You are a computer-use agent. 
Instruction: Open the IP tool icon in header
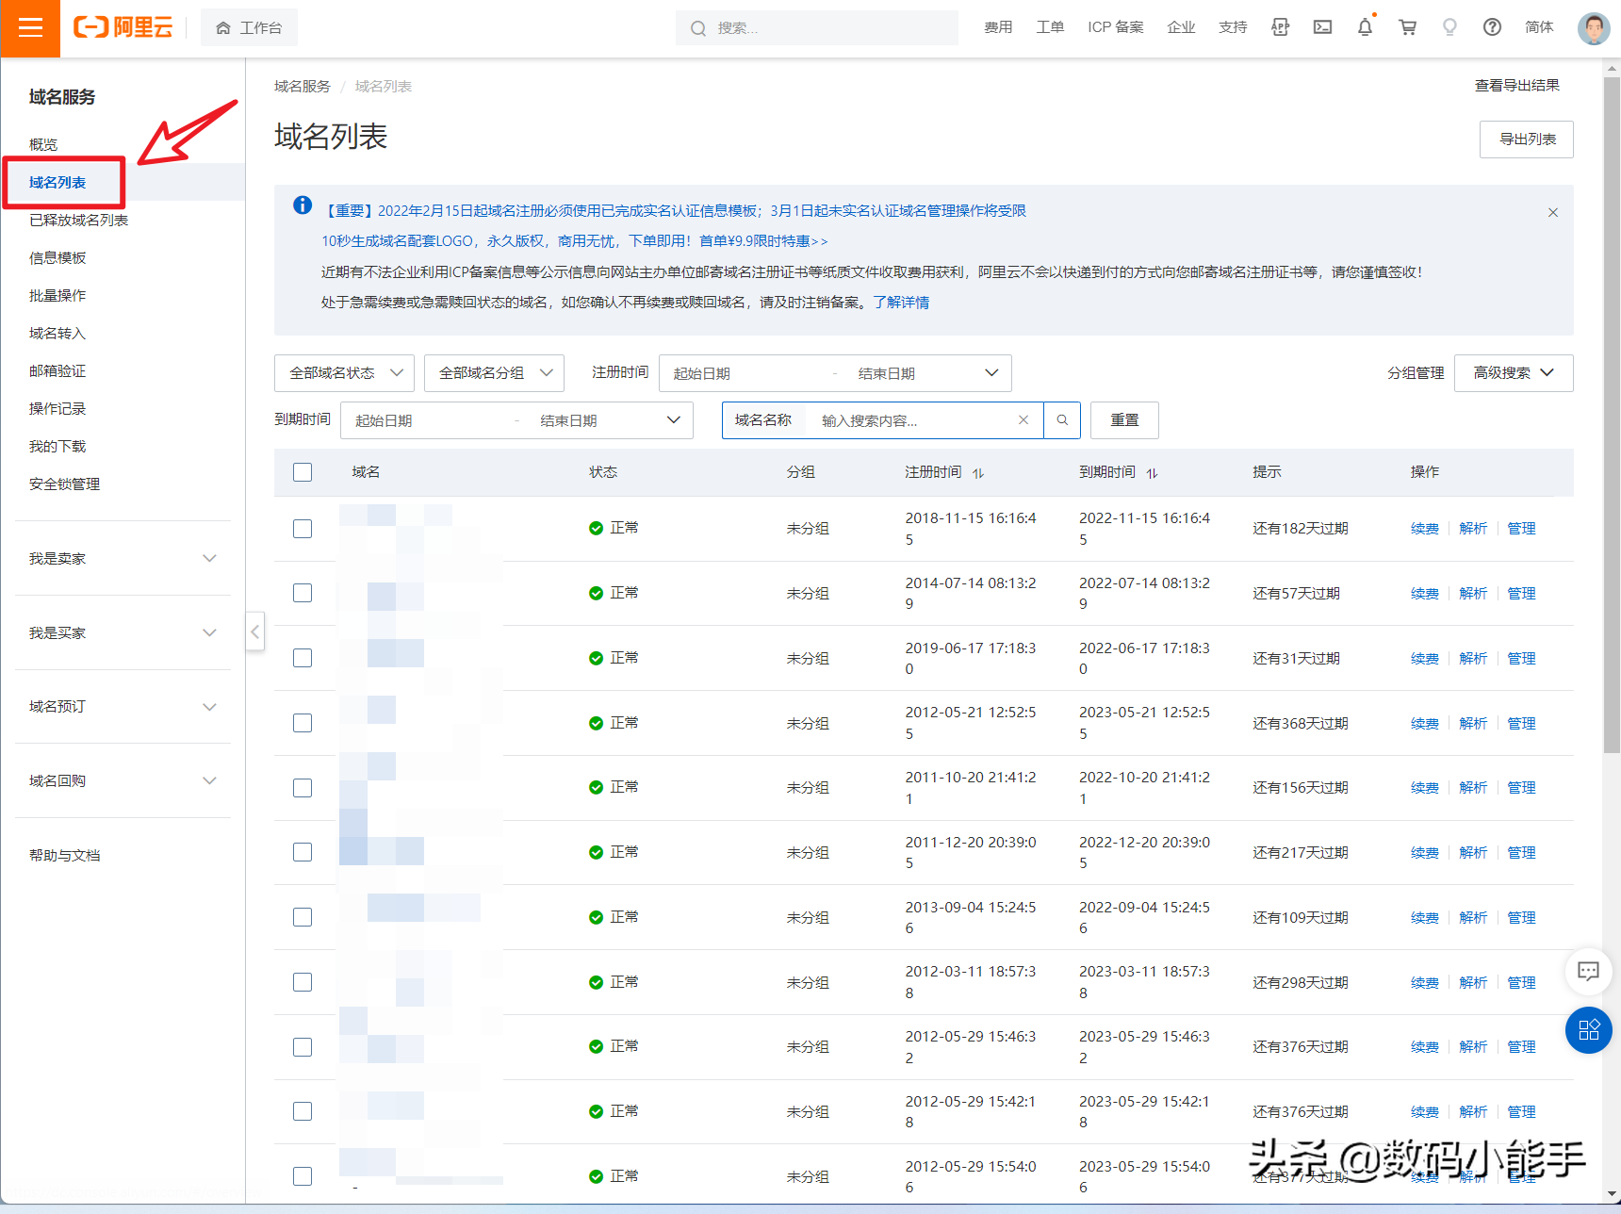(1280, 27)
